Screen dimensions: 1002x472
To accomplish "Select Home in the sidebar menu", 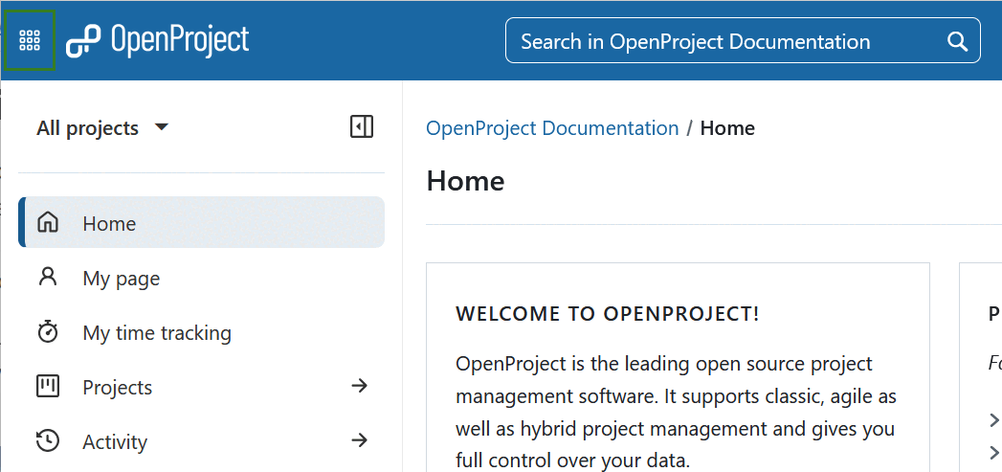I will (x=109, y=224).
